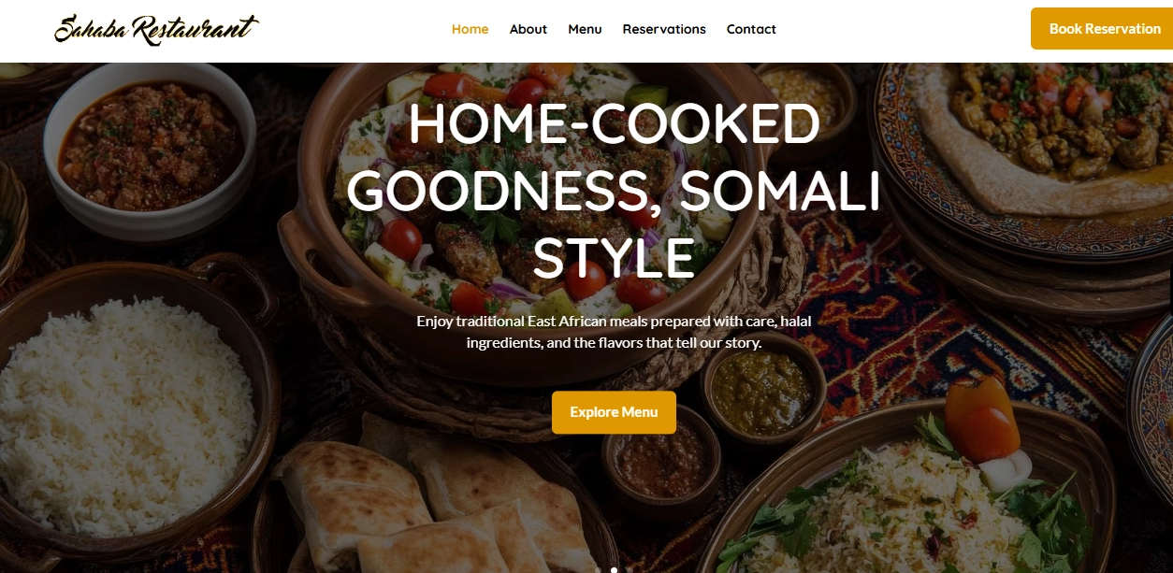Click the Explore Menu button
The image size is (1173, 573).
pyautogui.click(x=614, y=412)
